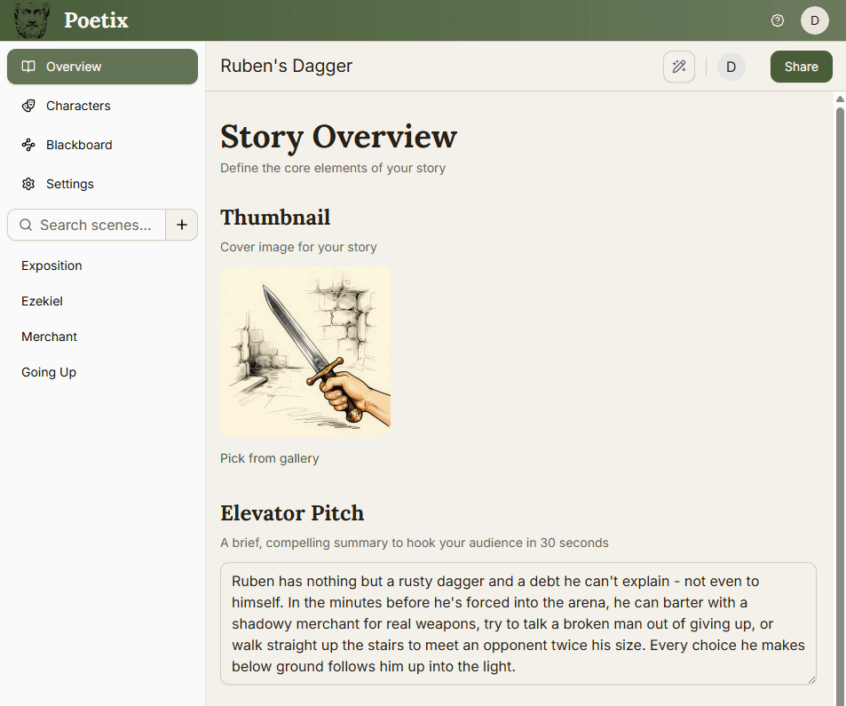Click the Settings gear icon
Image resolution: width=846 pixels, height=706 pixels.
pyautogui.click(x=28, y=184)
